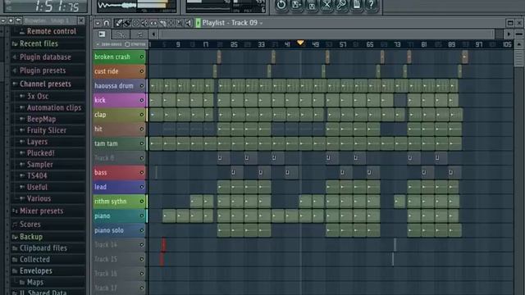Select the Draw pencil tool
Viewport: 525px width, 295px height.
[118, 23]
